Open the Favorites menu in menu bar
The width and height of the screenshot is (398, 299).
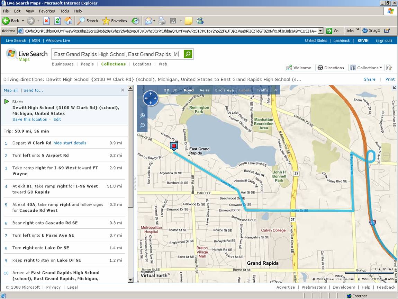(47, 11)
